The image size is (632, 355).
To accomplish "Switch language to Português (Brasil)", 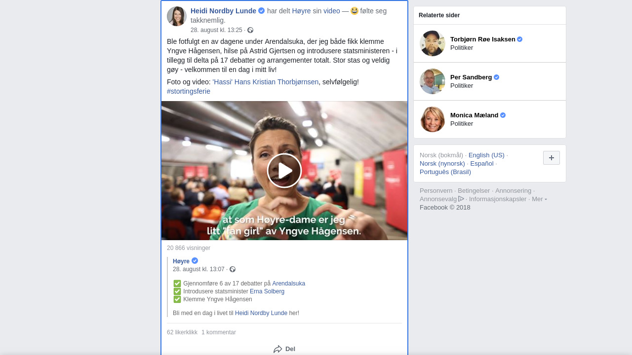I will tap(445, 172).
